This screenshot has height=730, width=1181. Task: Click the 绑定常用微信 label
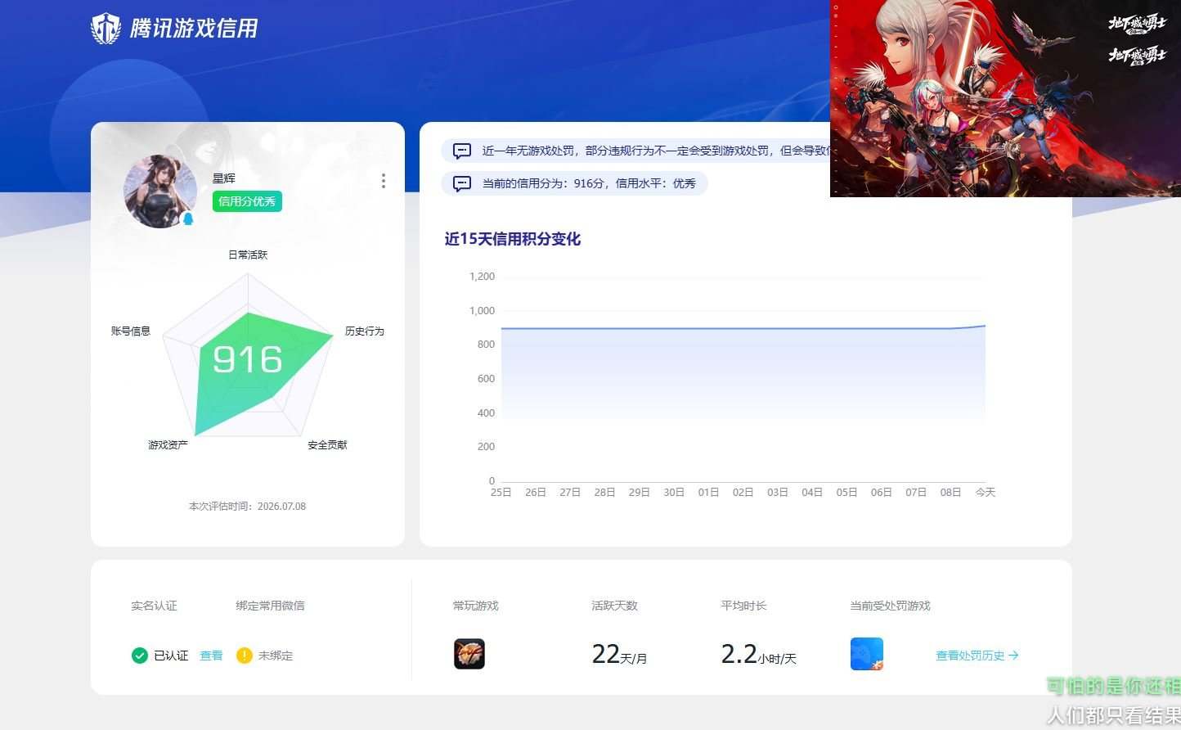270,606
